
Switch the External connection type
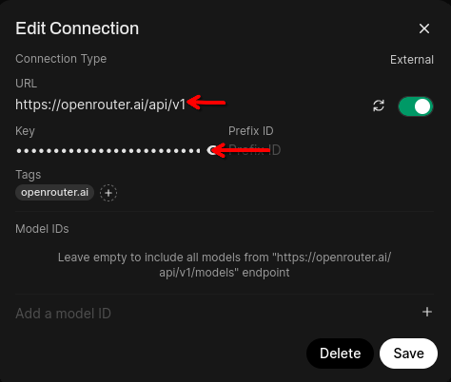[x=412, y=60]
